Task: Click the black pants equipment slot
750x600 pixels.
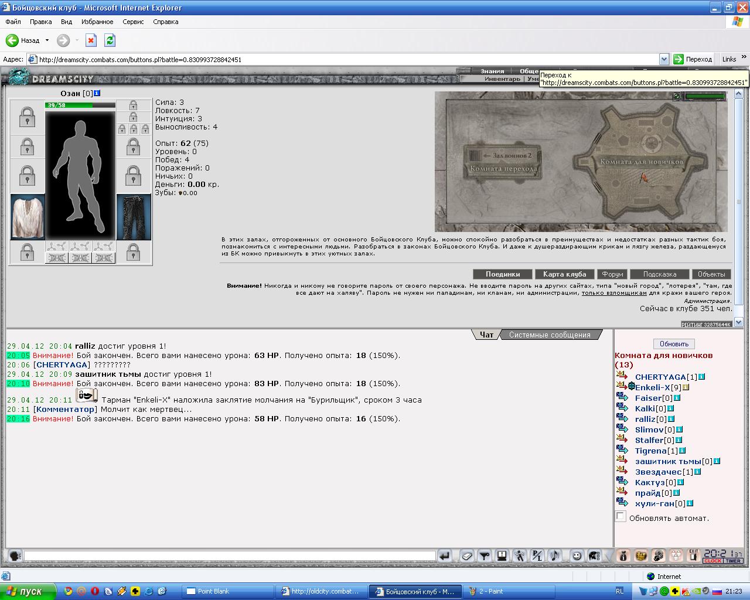Action: click(134, 217)
